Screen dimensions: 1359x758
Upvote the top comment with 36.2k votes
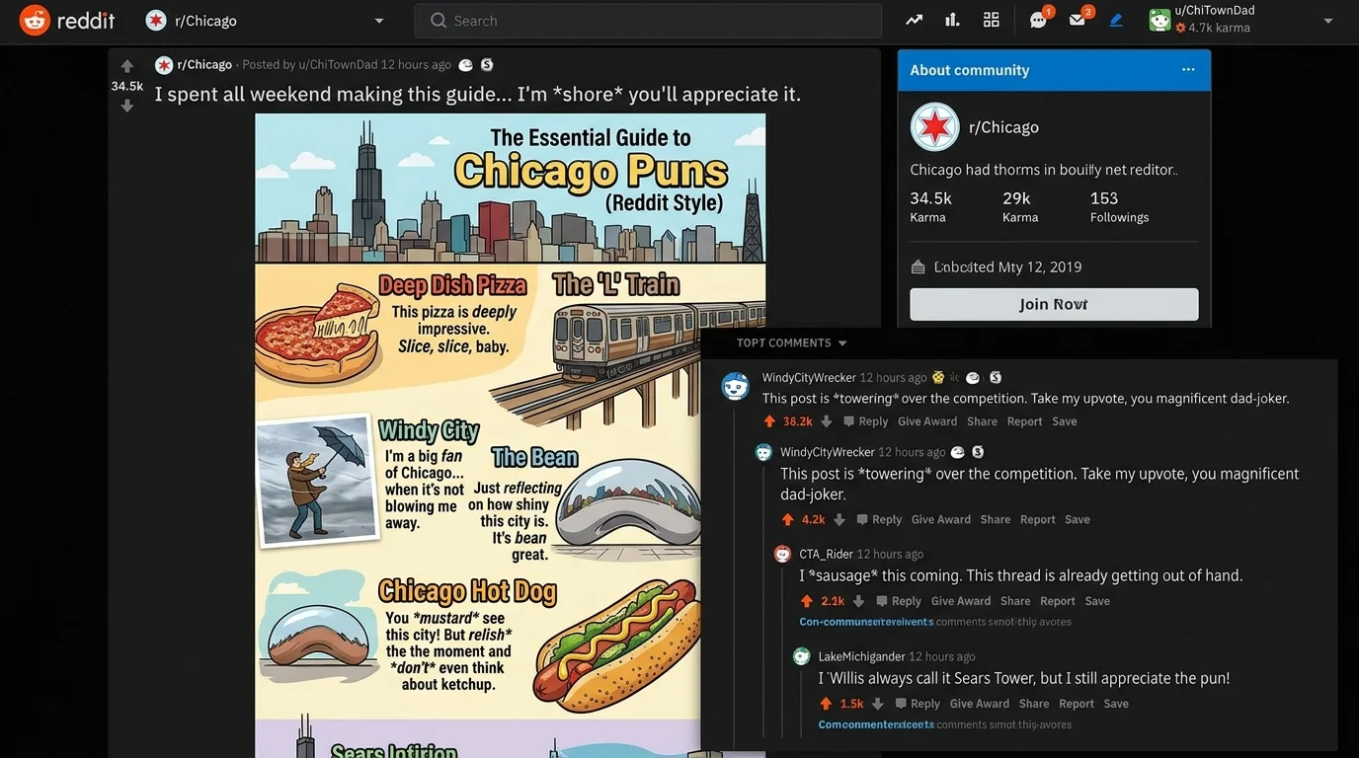coord(769,421)
